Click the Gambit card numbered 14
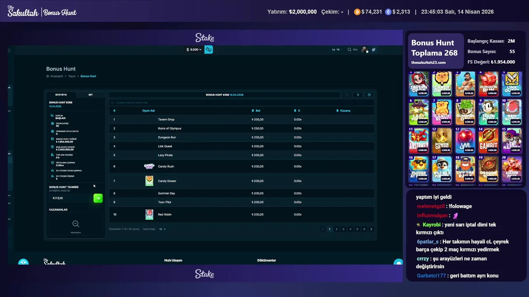The width and height of the screenshot is (529, 297). pos(488,141)
